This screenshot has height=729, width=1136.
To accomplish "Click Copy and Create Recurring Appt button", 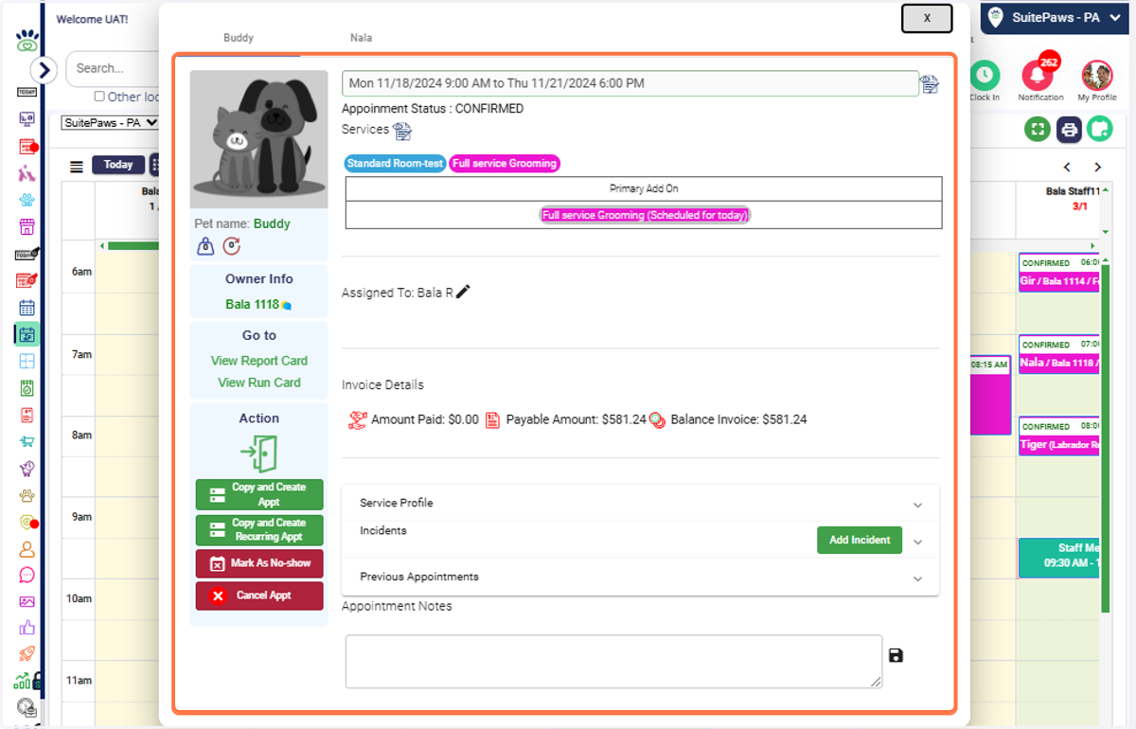I will click(259, 529).
